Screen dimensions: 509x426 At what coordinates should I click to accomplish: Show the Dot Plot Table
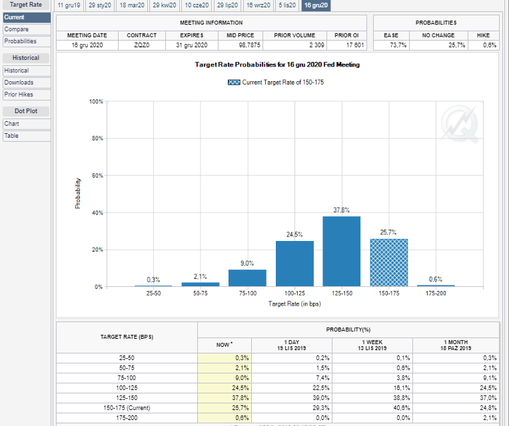pyautogui.click(x=27, y=136)
